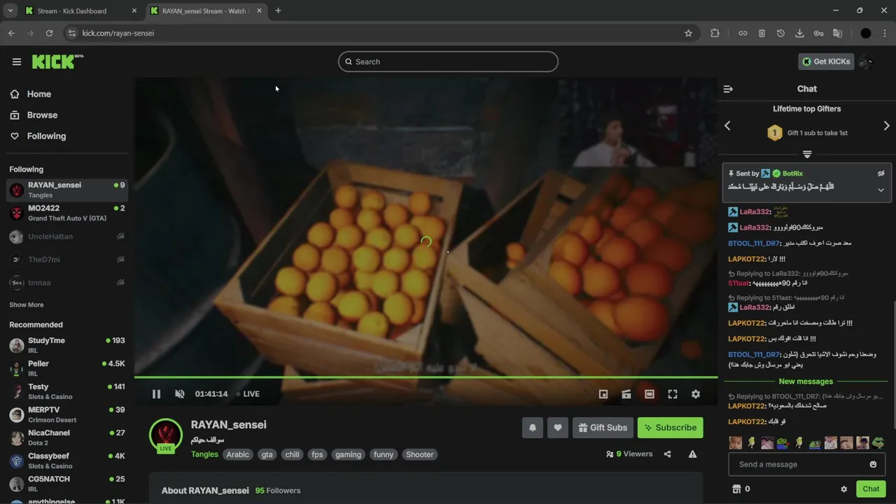Reload the current page
Image resolution: width=896 pixels, height=504 pixels.
(49, 33)
